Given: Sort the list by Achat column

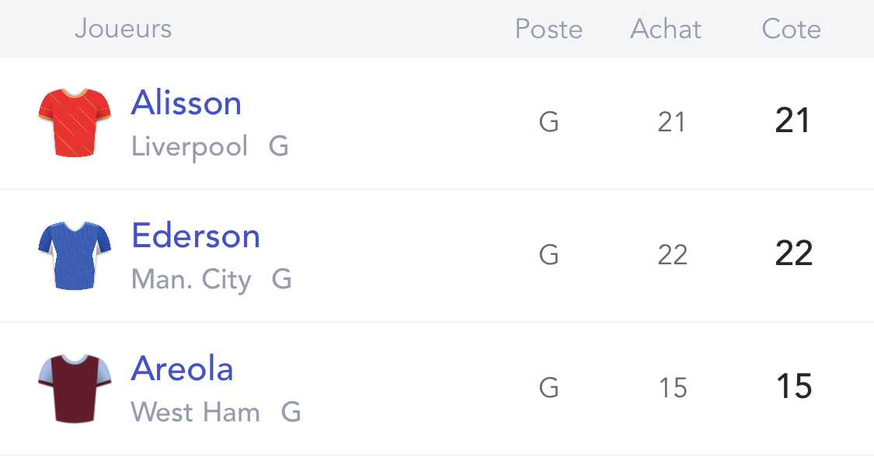Looking at the screenshot, I should click(666, 29).
